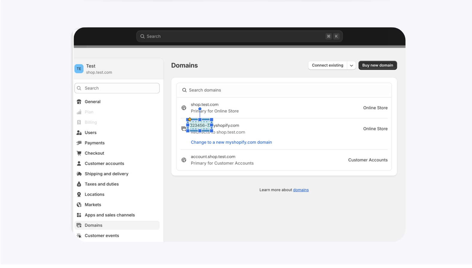
Task: Click the Markets globe icon
Action: pyautogui.click(x=79, y=205)
